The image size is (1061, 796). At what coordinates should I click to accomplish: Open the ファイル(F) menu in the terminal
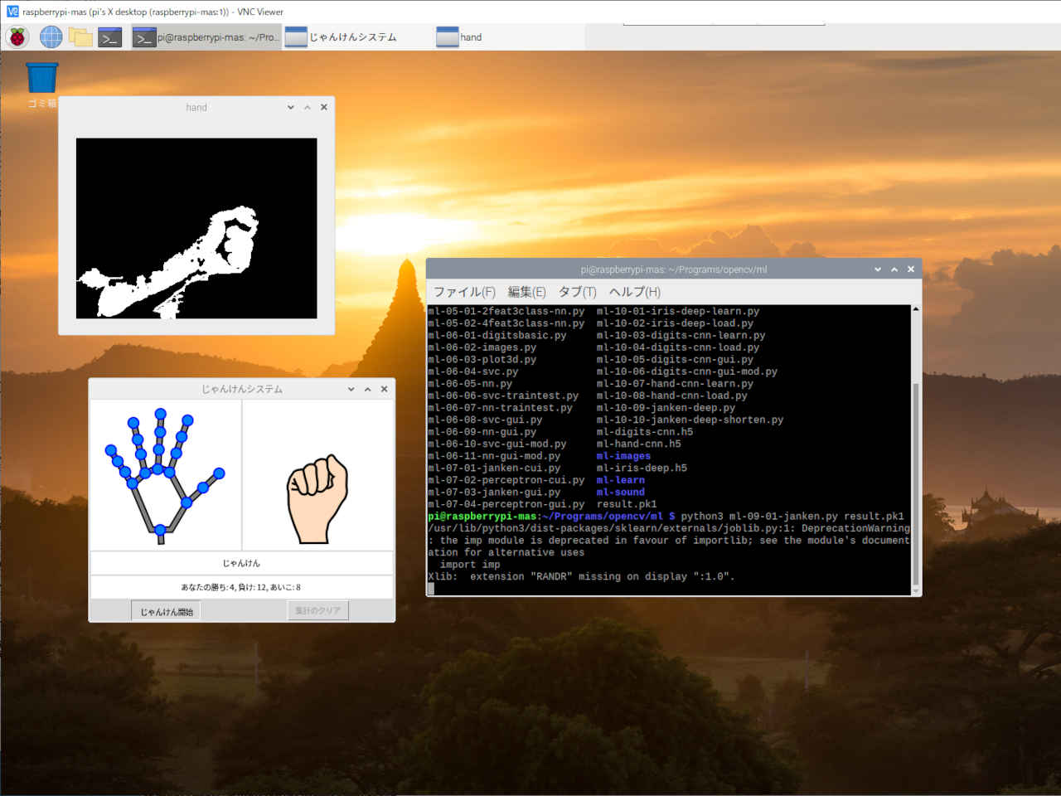click(464, 292)
